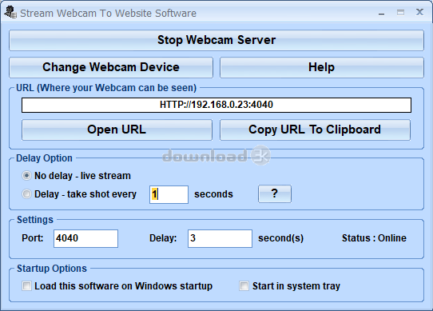Click the webcam URL text field
Image resolution: width=433 pixels, height=311 pixels.
216,105
